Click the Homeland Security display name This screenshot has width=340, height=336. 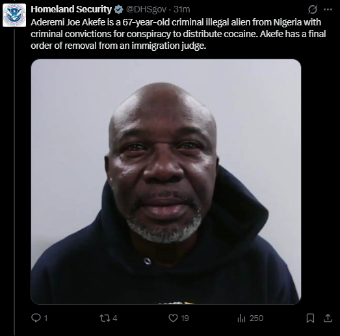(71, 9)
